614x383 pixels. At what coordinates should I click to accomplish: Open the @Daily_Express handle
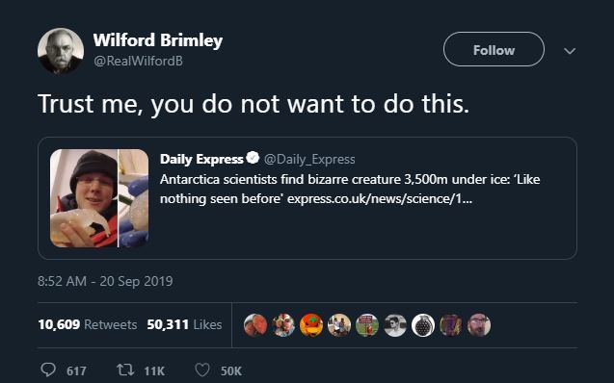tap(309, 160)
